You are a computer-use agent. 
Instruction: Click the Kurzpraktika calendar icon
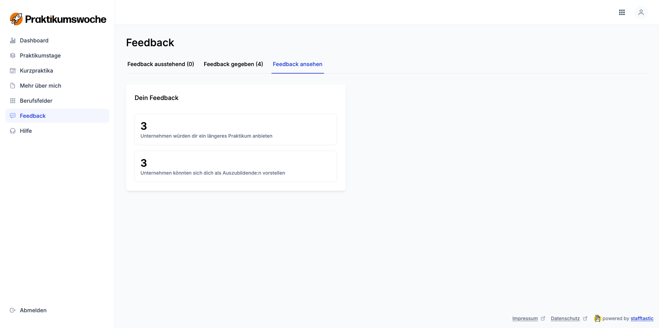click(x=13, y=71)
